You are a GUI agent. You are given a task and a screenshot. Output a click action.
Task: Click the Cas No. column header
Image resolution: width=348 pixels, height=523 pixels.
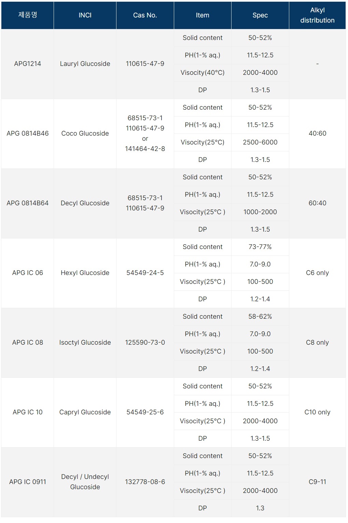coord(145,15)
